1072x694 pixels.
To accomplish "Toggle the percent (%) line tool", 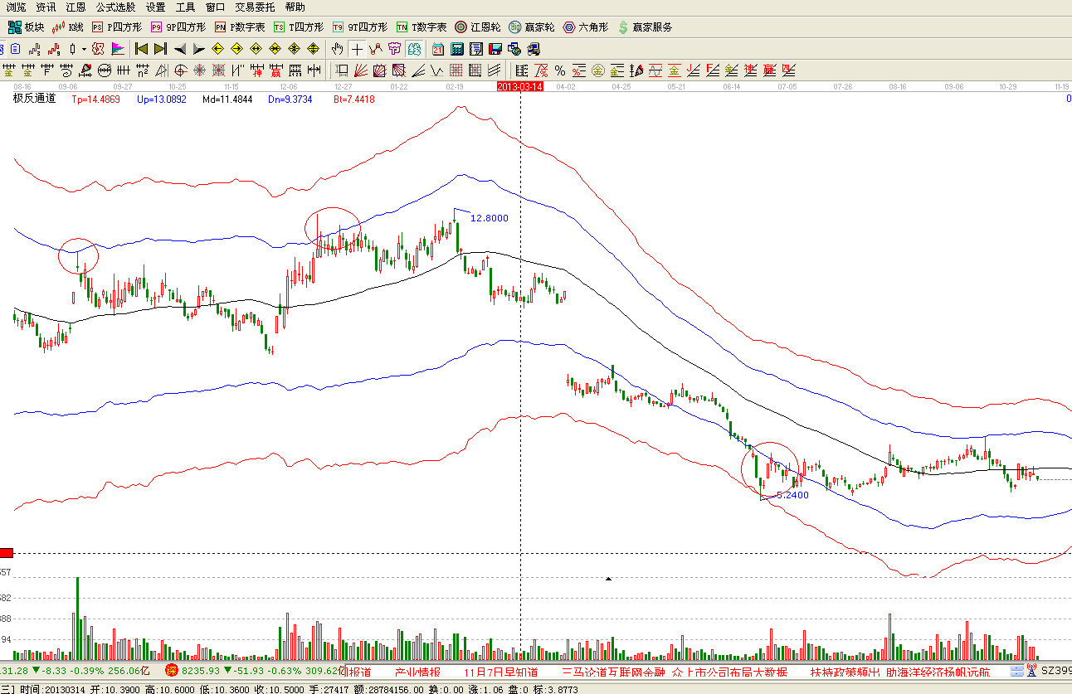I will 560,70.
